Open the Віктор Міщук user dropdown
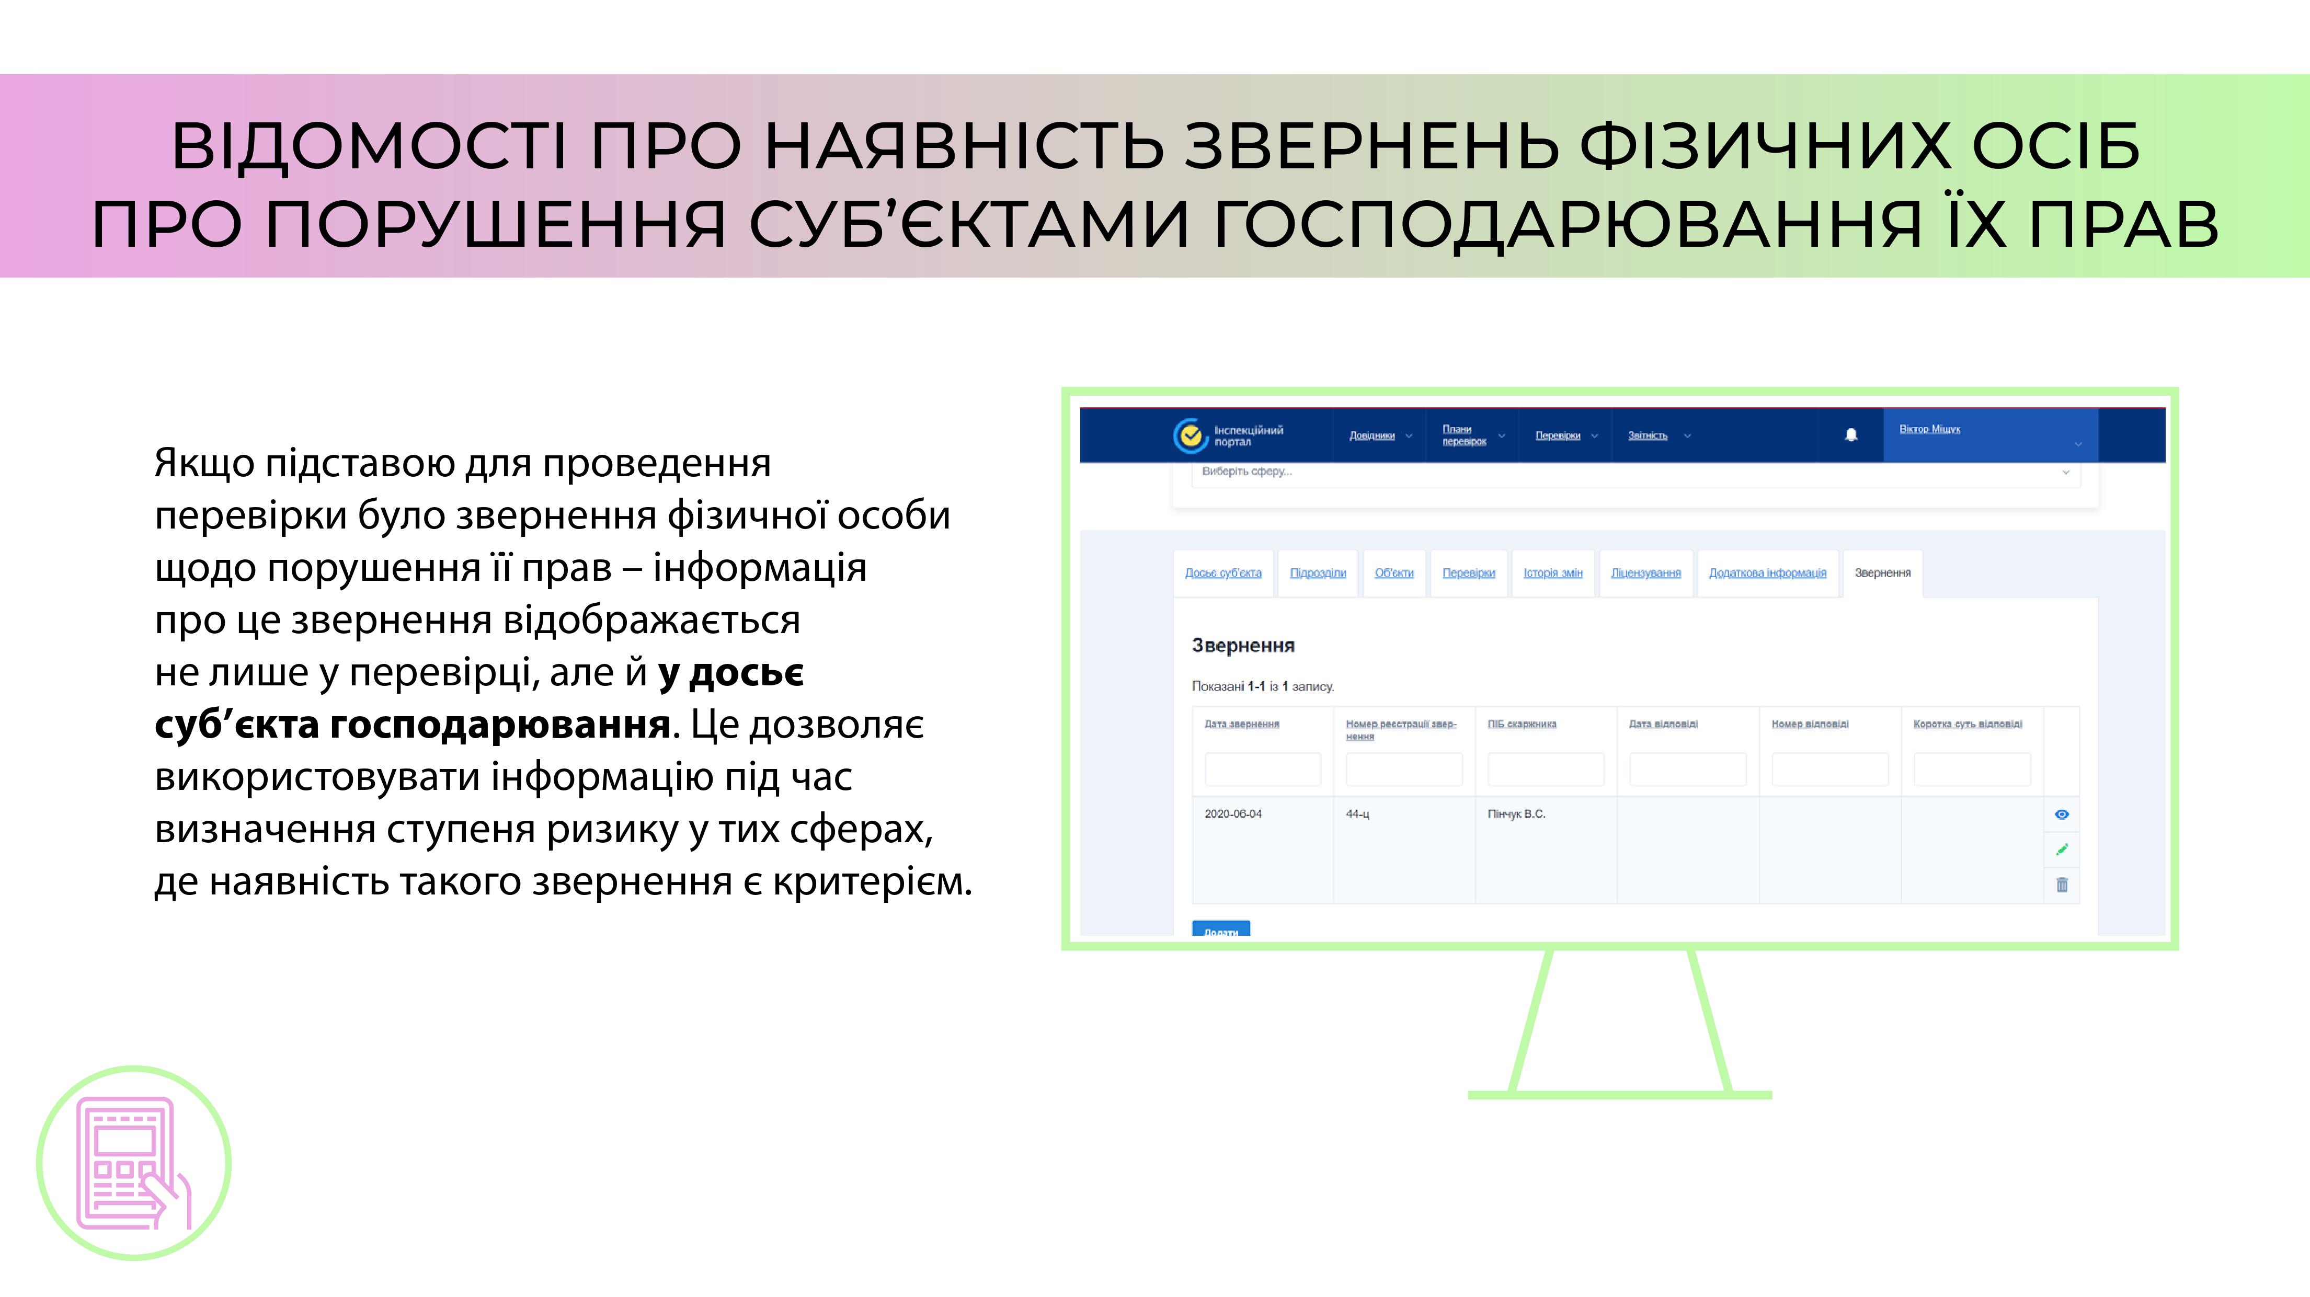2310x1297 pixels. [1990, 435]
